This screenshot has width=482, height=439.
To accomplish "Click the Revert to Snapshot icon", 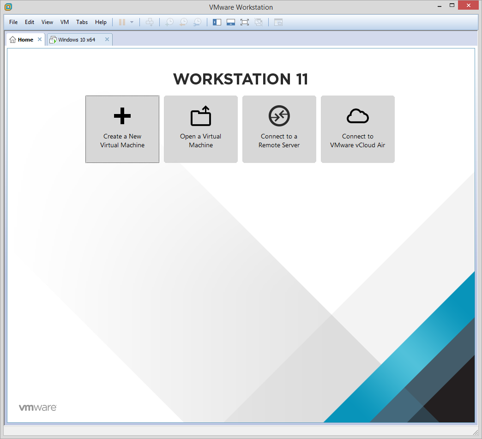I will [x=183, y=22].
